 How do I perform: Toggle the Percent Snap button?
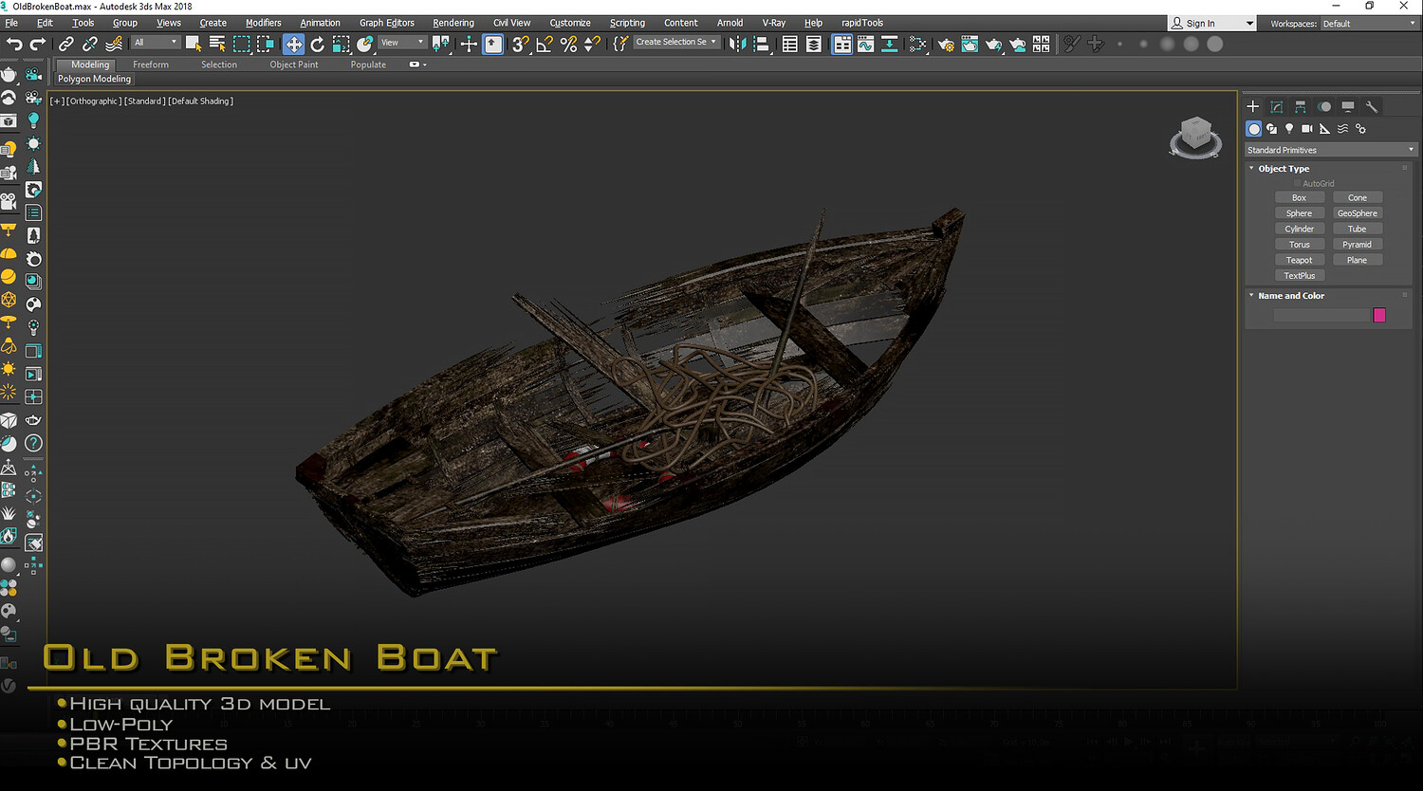point(568,44)
